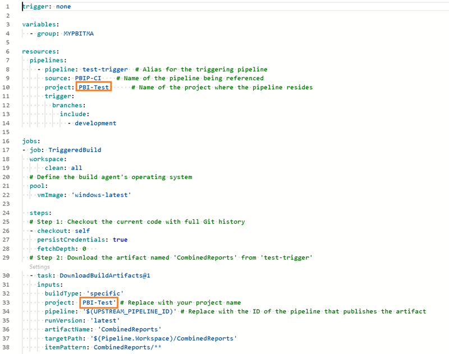Click the 'specific' buildType value
This screenshot has height=354, width=449.
coord(105,293)
